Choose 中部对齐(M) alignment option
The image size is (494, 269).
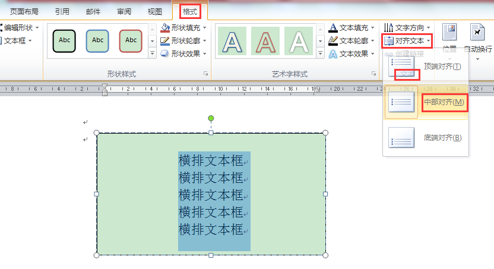(426, 102)
